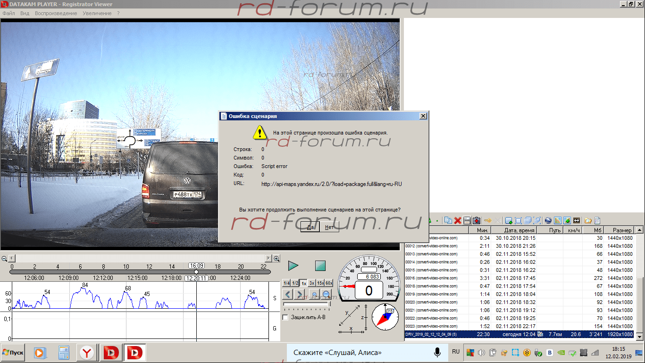Click the Google Earth globe icon
The image size is (645, 363).
point(548,220)
